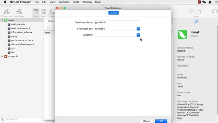Open the Window menu
218x123 pixels.
coord(87,2)
